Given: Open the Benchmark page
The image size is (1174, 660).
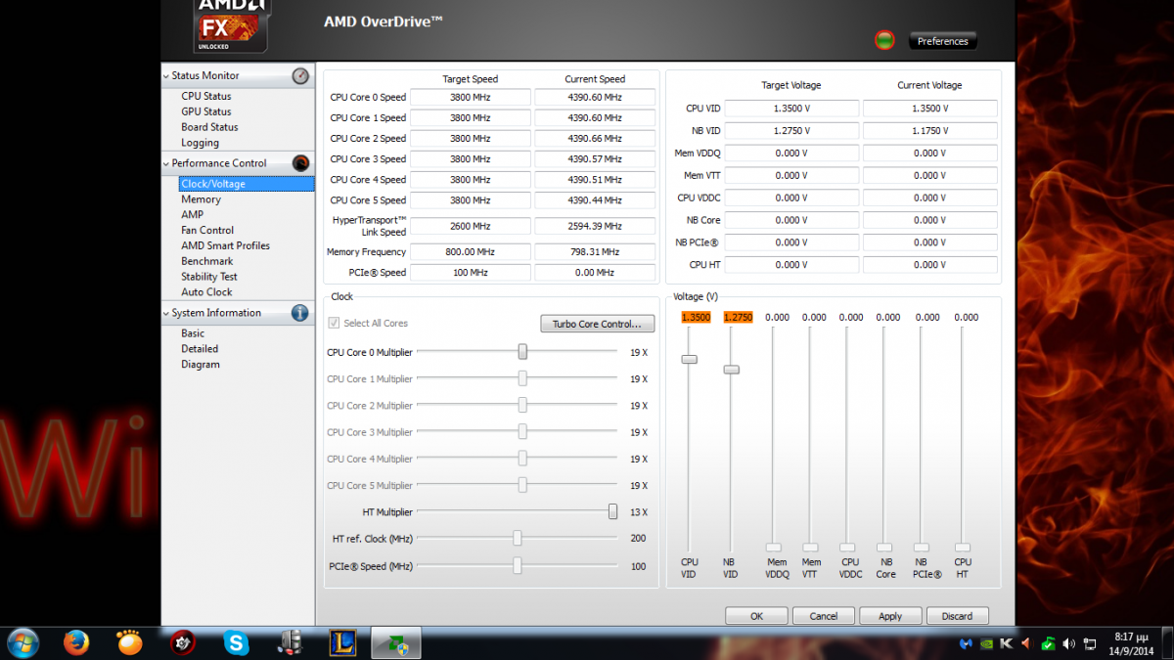Looking at the screenshot, I should (x=206, y=262).
